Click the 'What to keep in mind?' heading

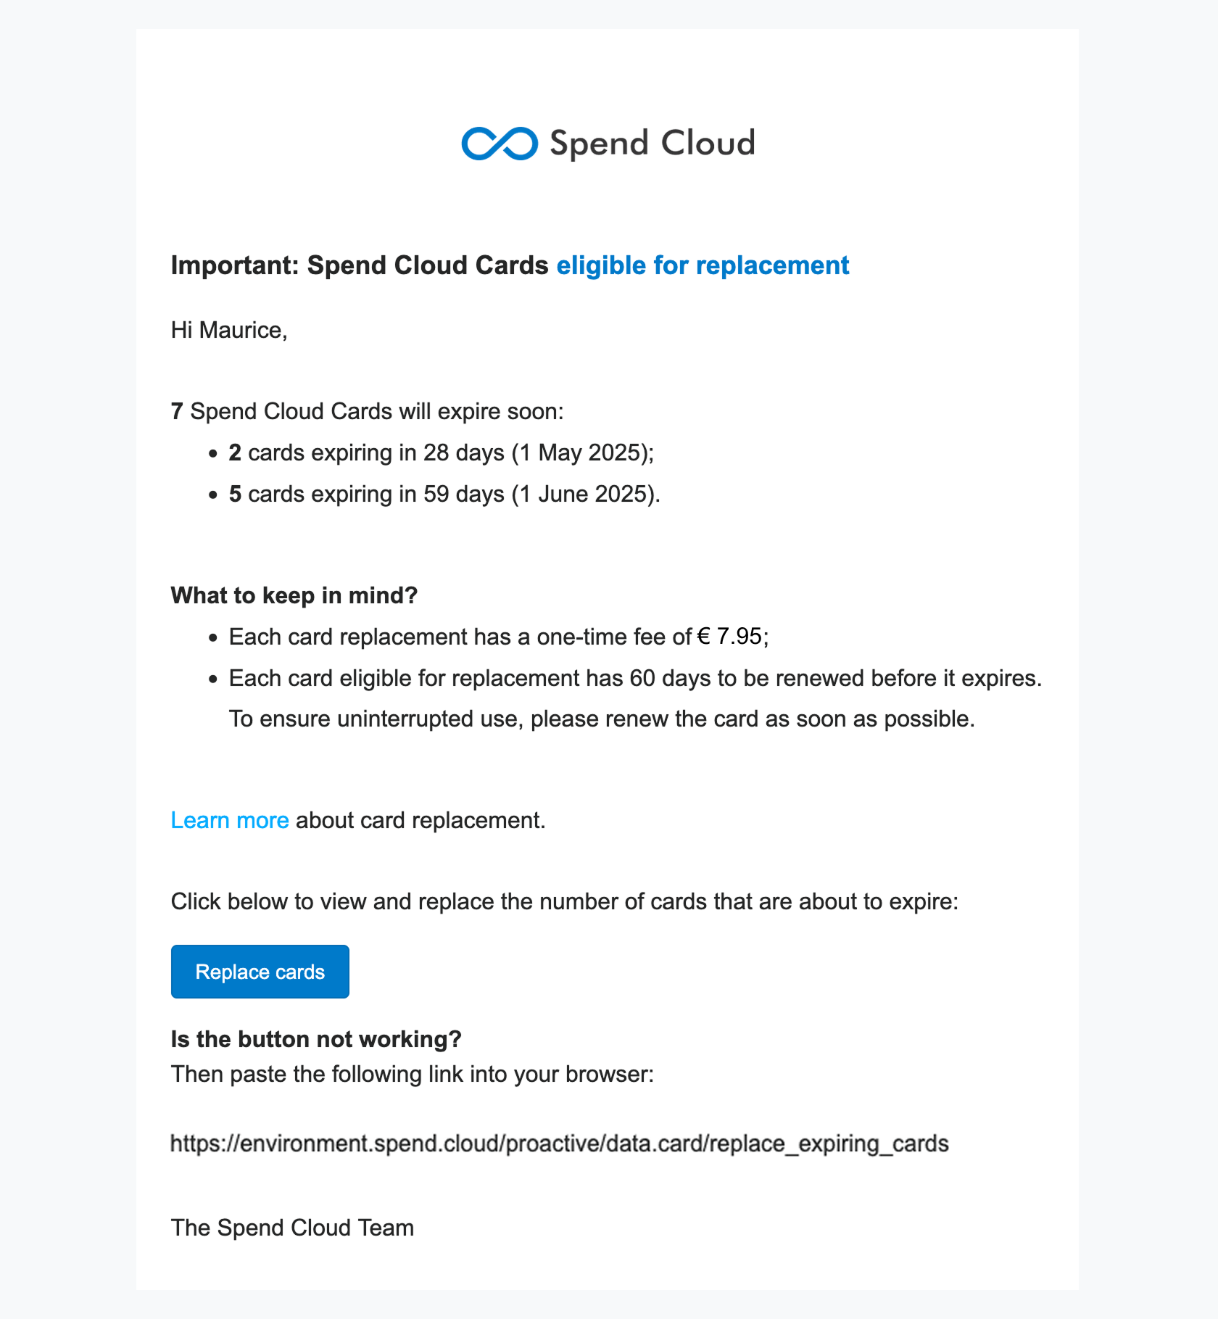pyautogui.click(x=294, y=595)
